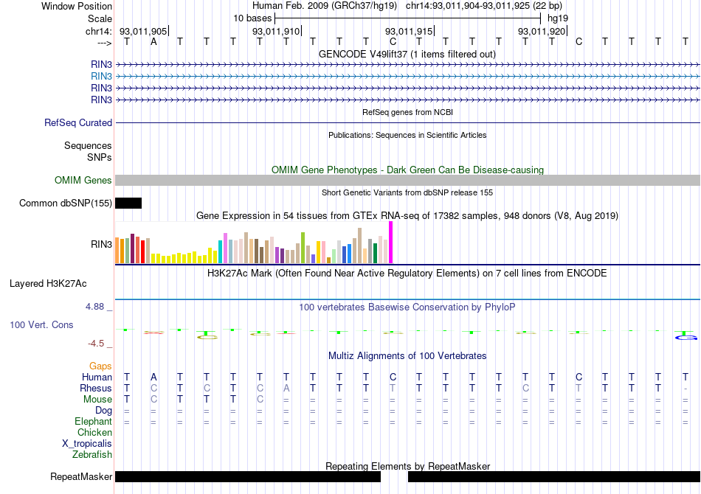Open the GENCODE V49lift37 track title
701x494 pixels.
[407, 54]
